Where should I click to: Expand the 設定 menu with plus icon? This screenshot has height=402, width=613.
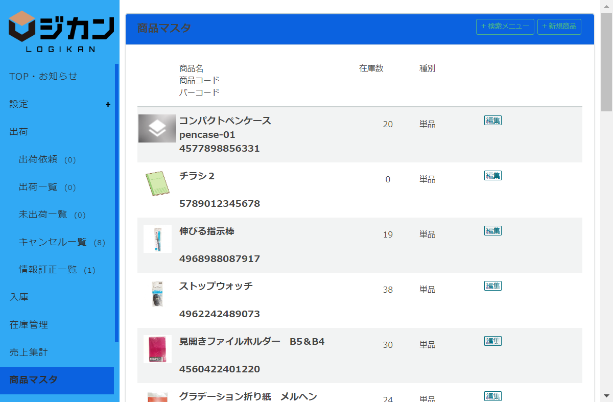108,104
